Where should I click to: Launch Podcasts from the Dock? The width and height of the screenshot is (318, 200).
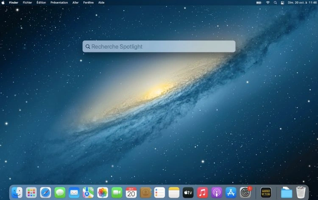[x=217, y=192]
